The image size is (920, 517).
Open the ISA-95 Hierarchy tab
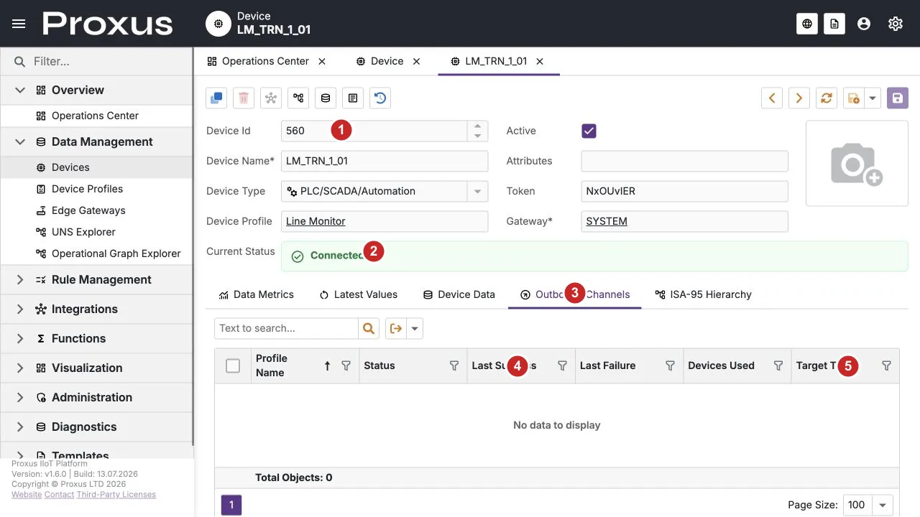coord(703,294)
